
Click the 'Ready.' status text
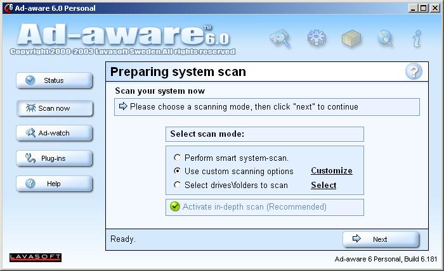(123, 239)
